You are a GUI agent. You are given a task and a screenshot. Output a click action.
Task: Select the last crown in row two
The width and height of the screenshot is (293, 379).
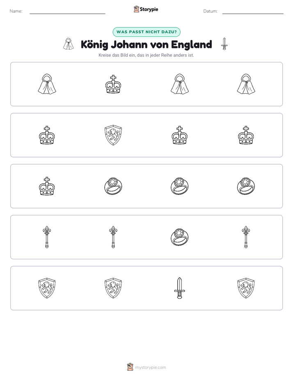click(246, 135)
